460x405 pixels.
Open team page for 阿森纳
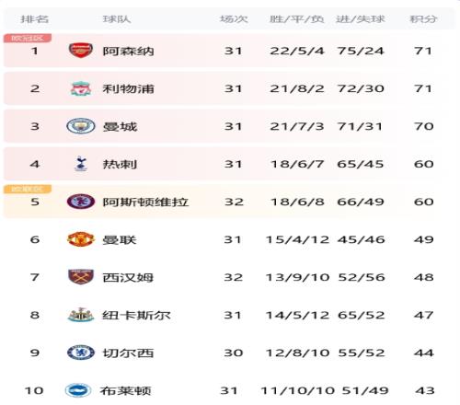coord(128,51)
